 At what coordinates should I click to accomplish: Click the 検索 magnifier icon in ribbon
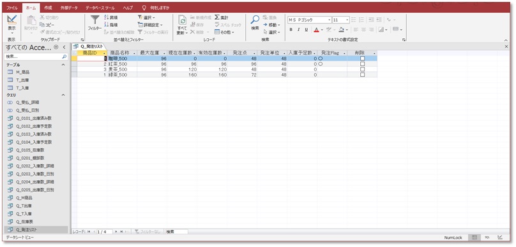point(255,20)
